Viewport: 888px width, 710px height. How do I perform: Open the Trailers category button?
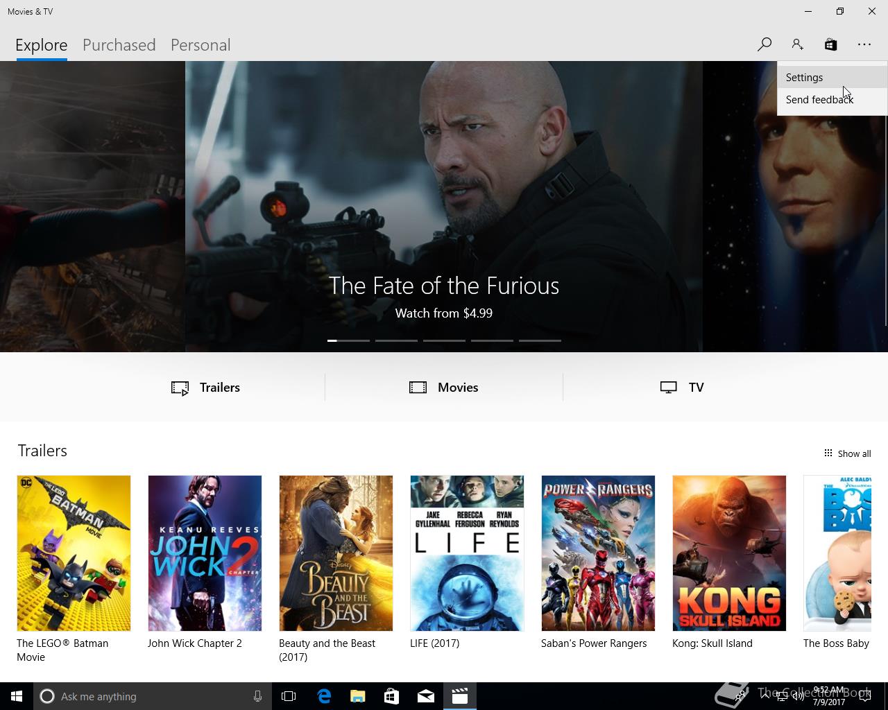[x=206, y=388]
